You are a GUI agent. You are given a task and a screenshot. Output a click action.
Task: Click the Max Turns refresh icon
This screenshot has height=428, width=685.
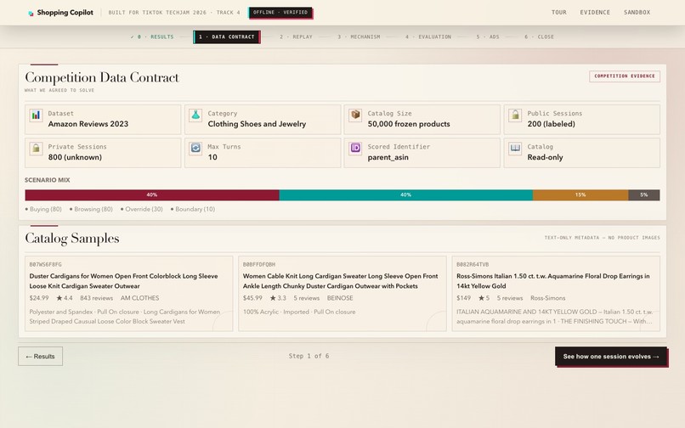195,149
